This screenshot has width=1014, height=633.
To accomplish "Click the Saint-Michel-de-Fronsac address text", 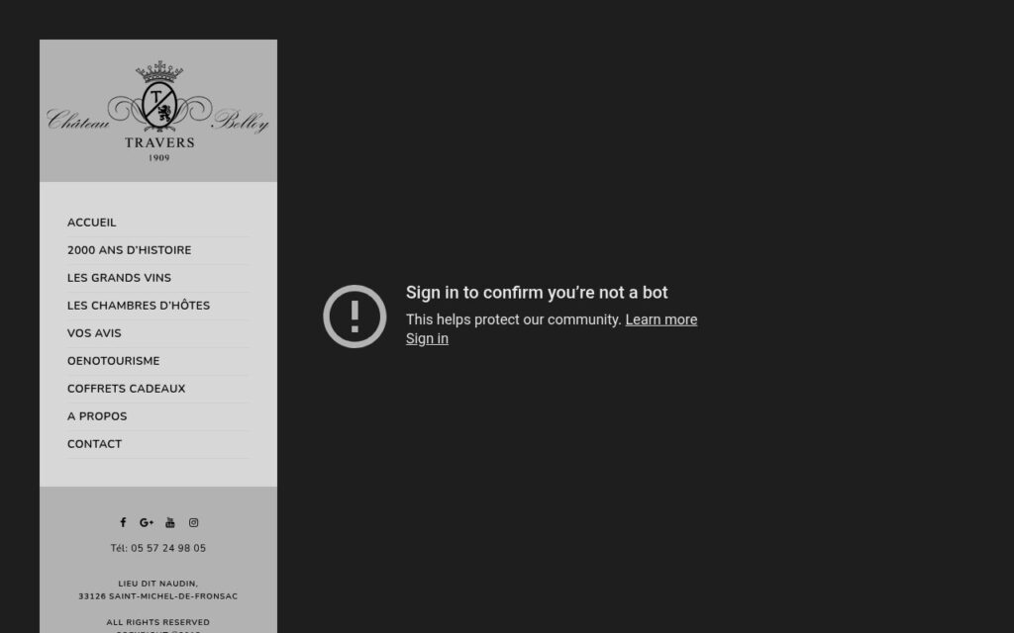I will (158, 596).
